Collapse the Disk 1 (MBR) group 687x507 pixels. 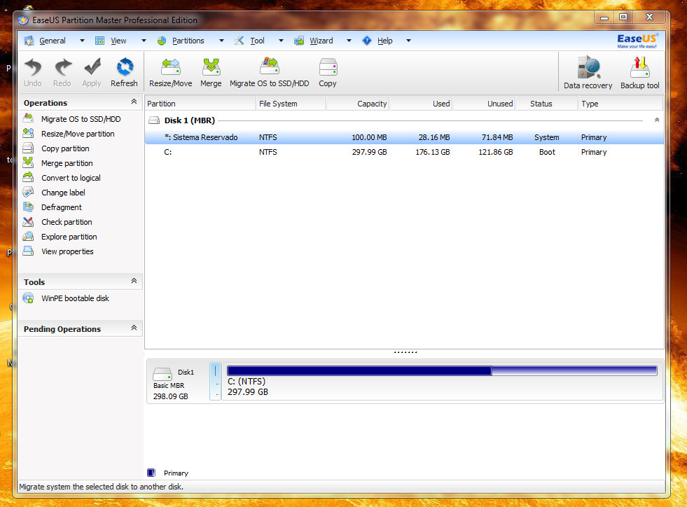click(657, 120)
